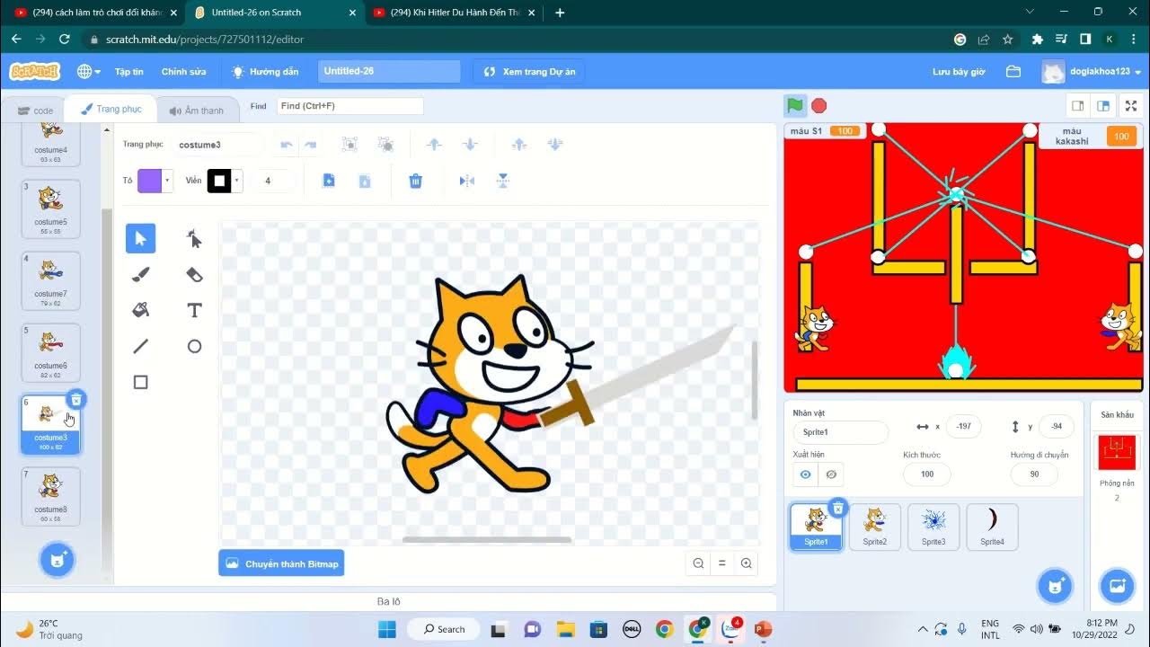Screen dimensions: 1150x647
Task: Zoom out the costume canvas
Action: [698, 563]
